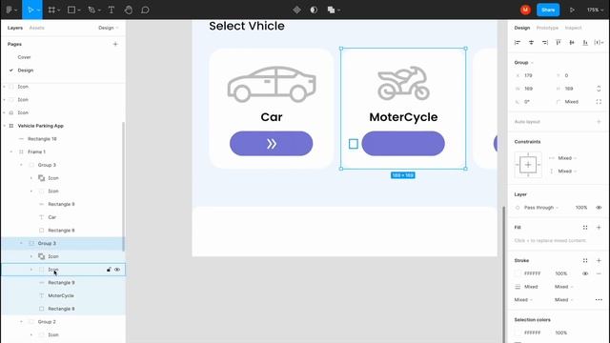Toggle lock on the hovered Icon layer
The height and width of the screenshot is (343, 610).
tap(109, 270)
